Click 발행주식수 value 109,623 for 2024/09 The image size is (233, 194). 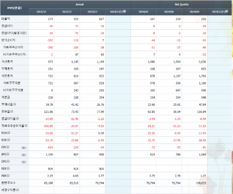pos(201,183)
